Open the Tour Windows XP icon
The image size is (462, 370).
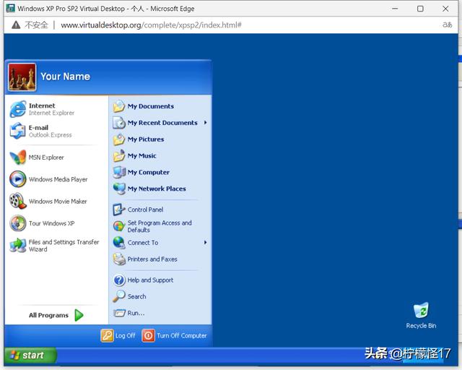[17, 223]
